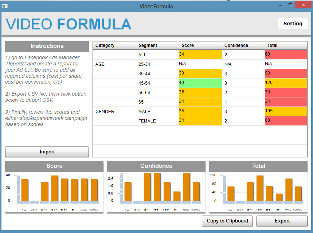Select the 35-44 segment cell
313x233 pixels.
[x=157, y=74]
